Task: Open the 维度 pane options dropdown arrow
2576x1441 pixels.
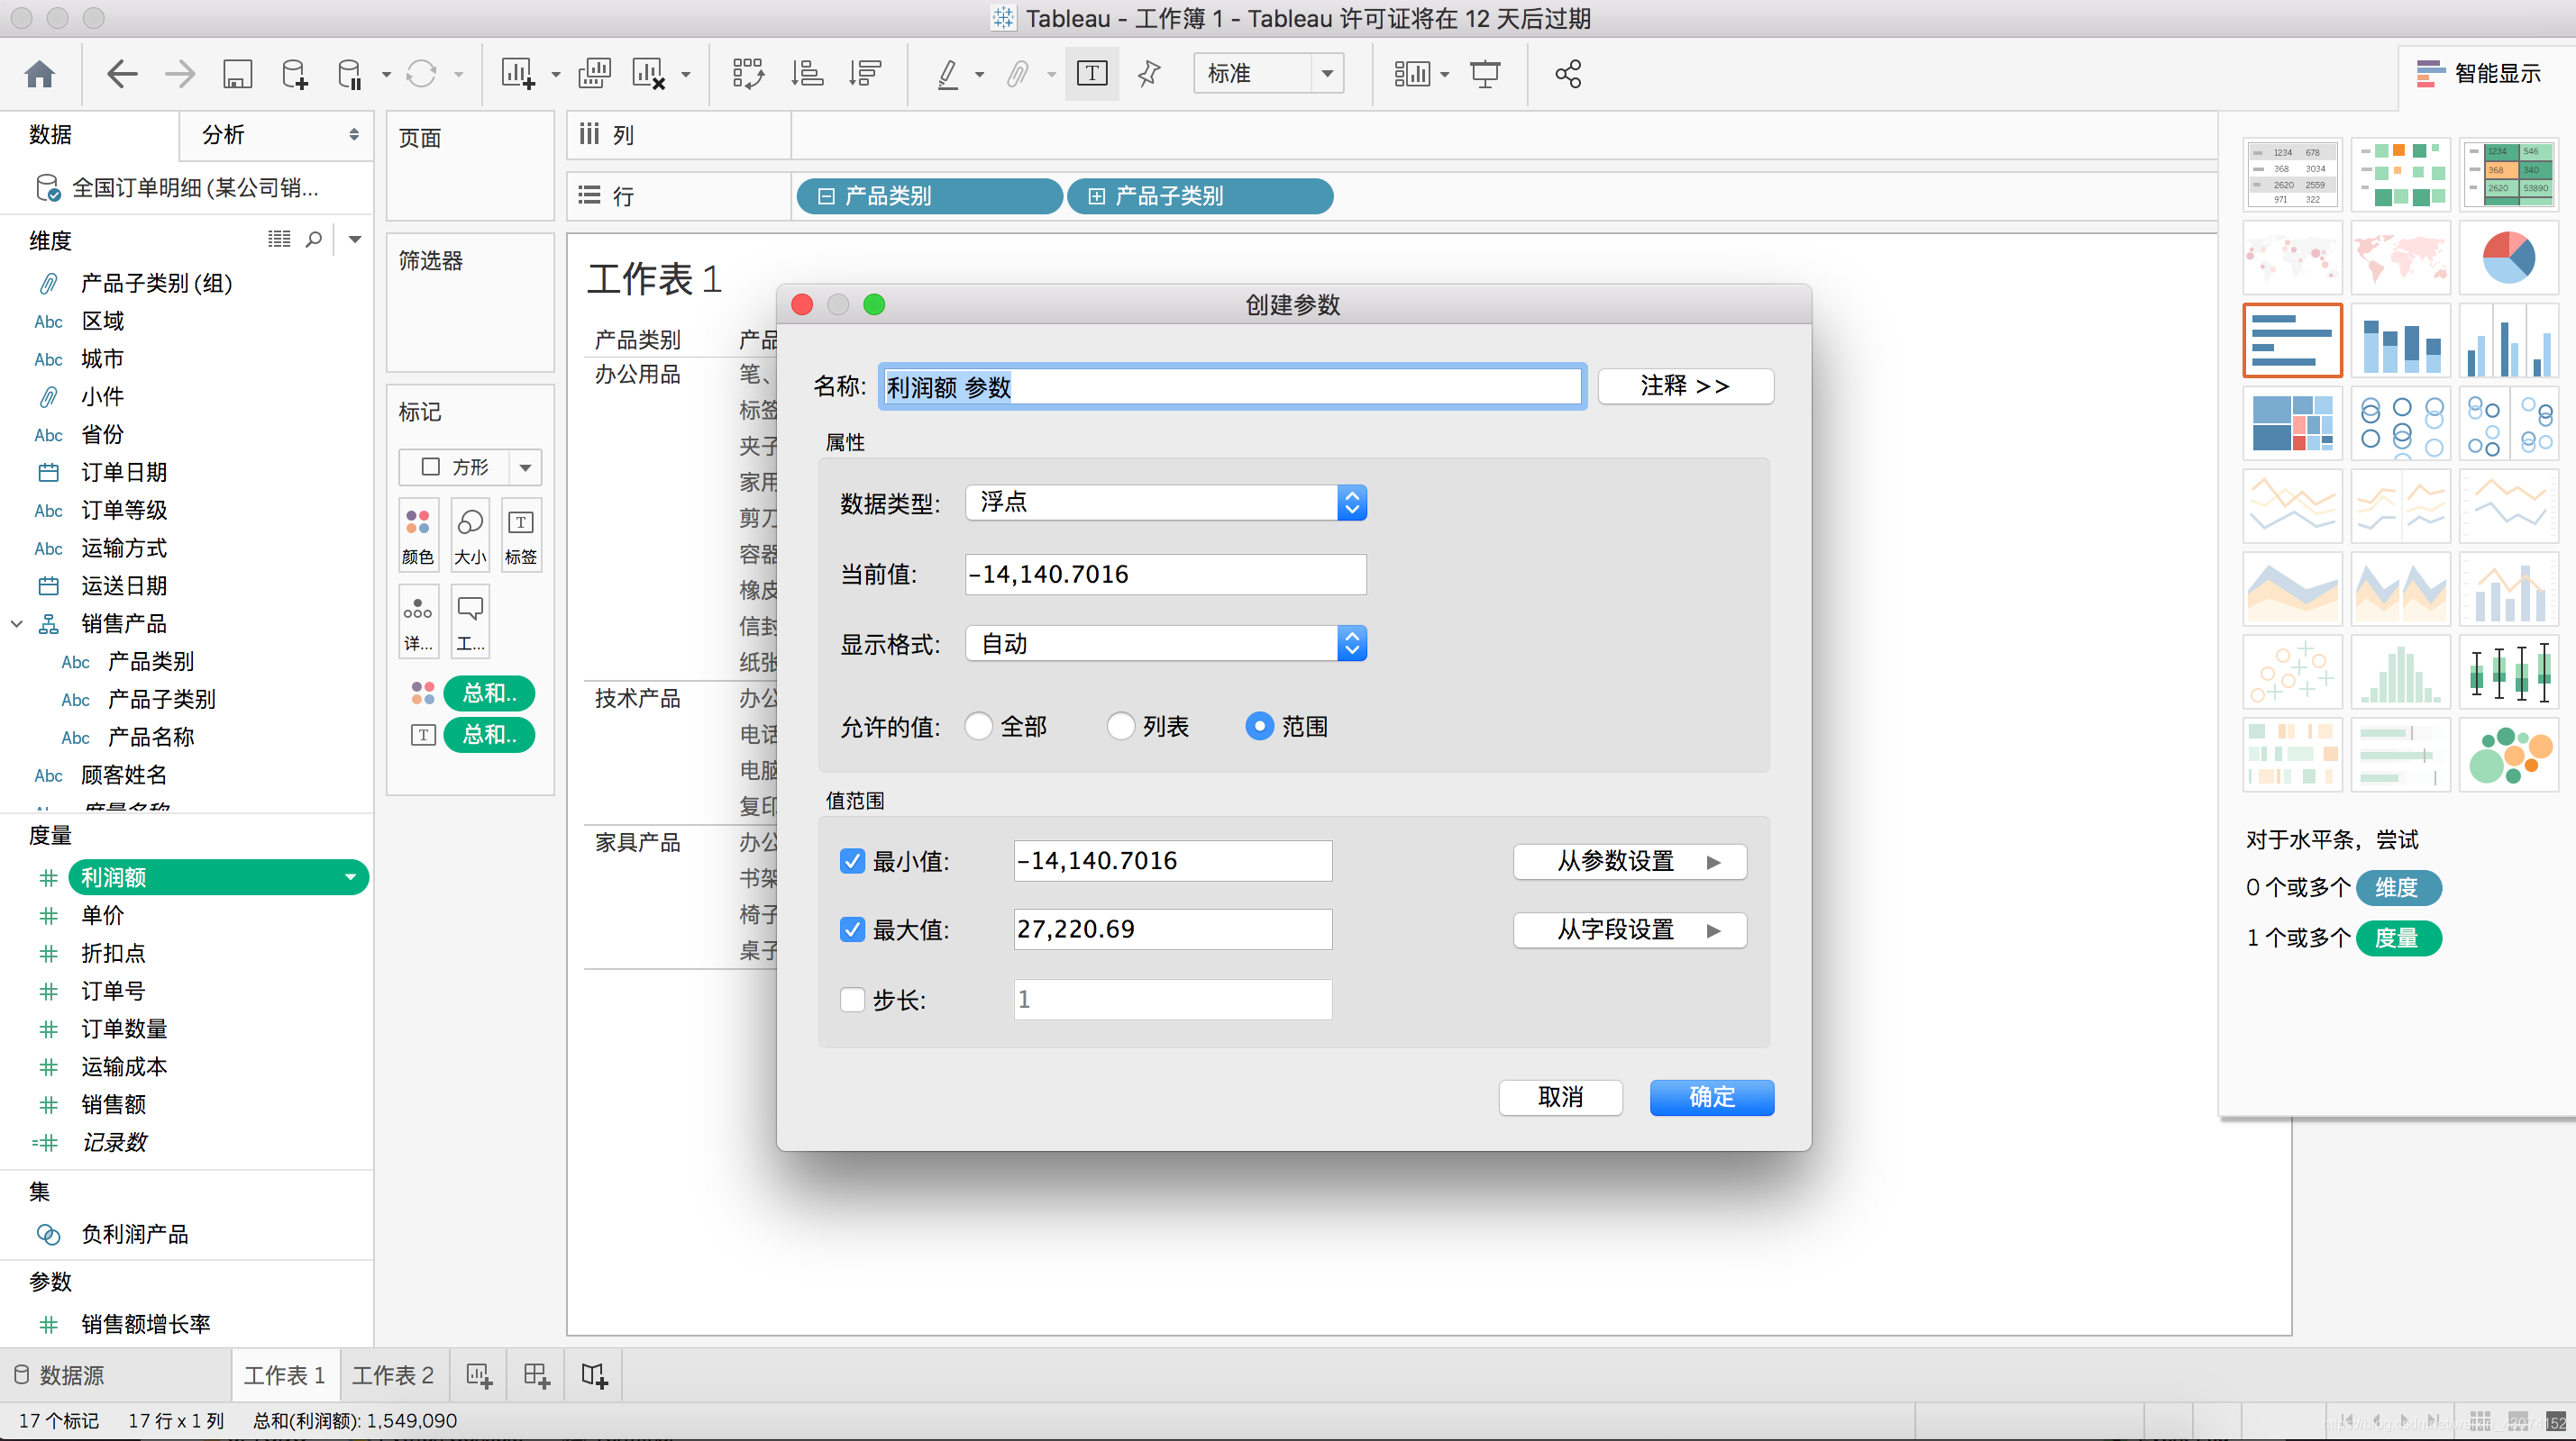Action: (x=355, y=240)
